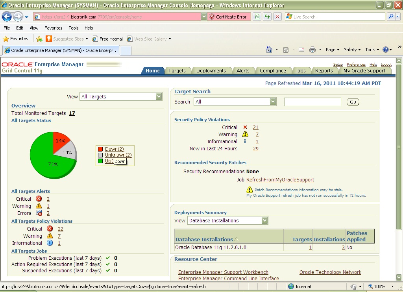
Task: Switch to the Deployments tab
Action: 211,71
